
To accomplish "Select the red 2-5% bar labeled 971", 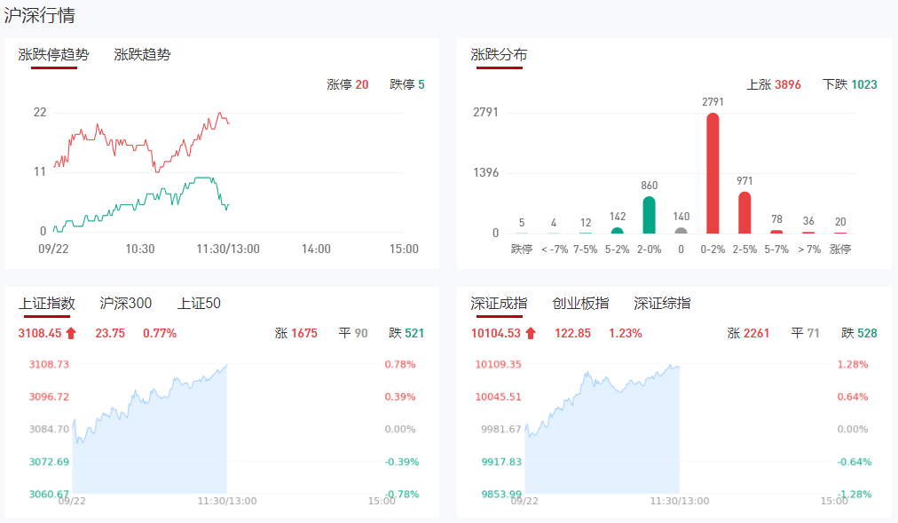I will click(744, 213).
